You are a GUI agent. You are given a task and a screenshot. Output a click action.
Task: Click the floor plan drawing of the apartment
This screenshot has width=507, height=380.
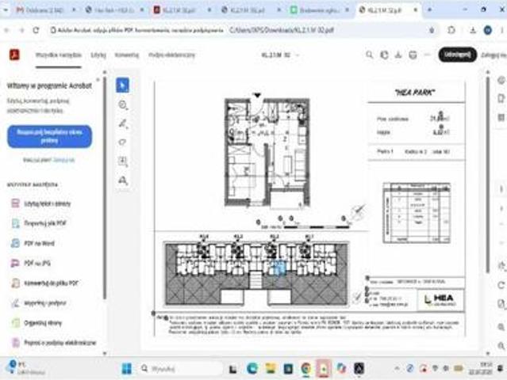click(x=267, y=152)
